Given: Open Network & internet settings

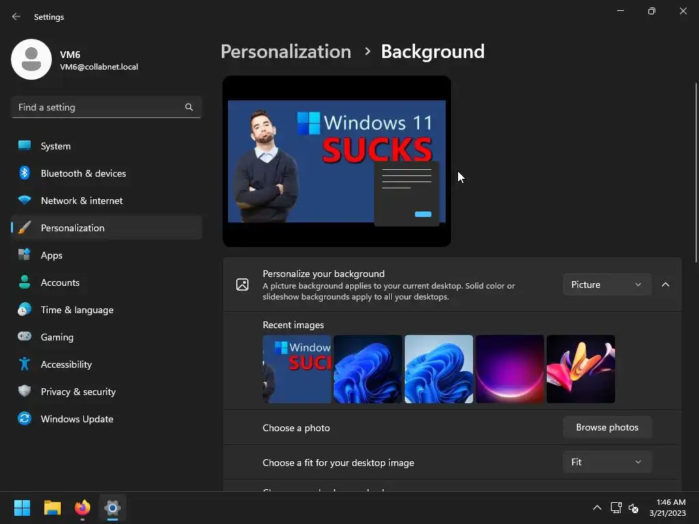Looking at the screenshot, I should pyautogui.click(x=106, y=201).
